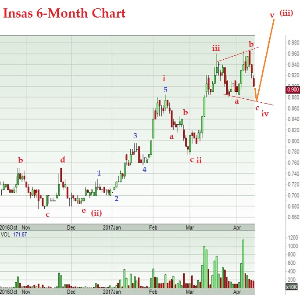Select the red "i" label above blue 5
300x295 pixels.
click(164, 78)
